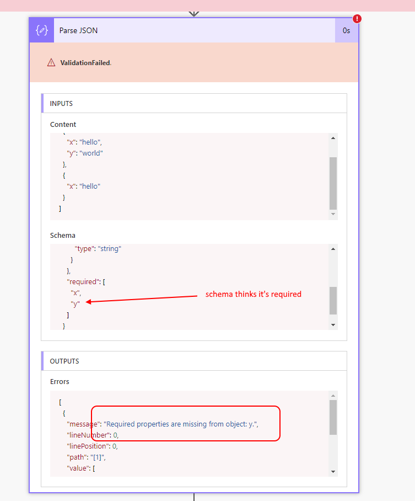Click the Errors box scroll up arrow
Viewport: 415px width, 501px height.
click(333, 396)
